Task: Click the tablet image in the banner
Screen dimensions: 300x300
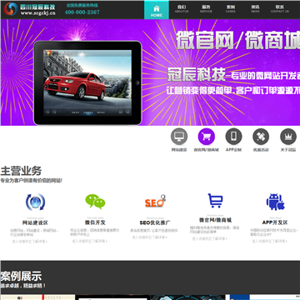Action: 87,82
